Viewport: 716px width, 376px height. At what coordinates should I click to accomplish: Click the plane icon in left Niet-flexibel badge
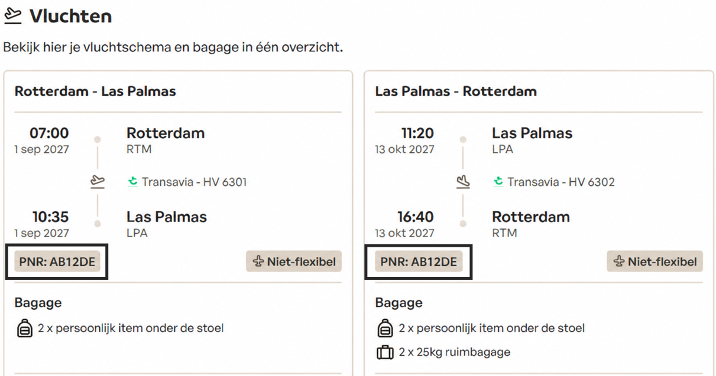(258, 261)
